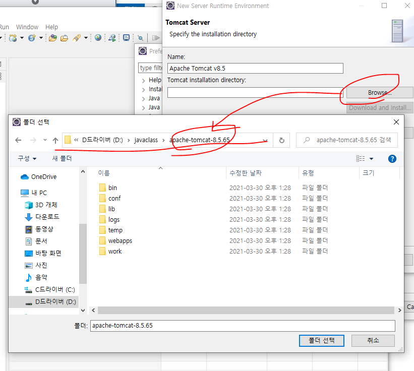Refresh the folder location
Image resolution: width=414 pixels, height=371 pixels.
click(282, 140)
